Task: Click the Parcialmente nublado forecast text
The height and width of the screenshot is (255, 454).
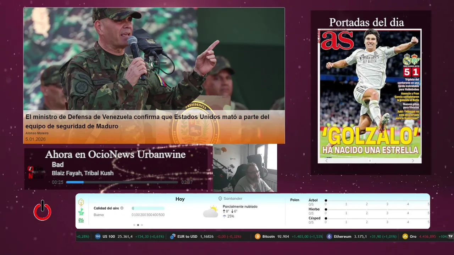Action: click(x=240, y=206)
